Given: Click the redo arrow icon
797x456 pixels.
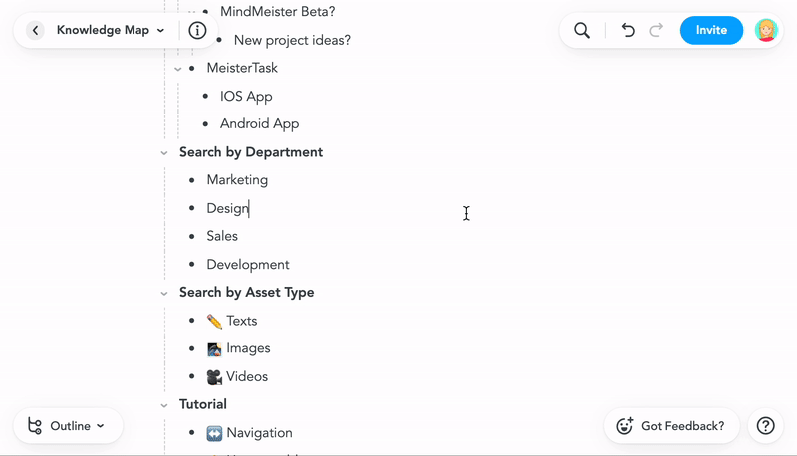Looking at the screenshot, I should 656,31.
